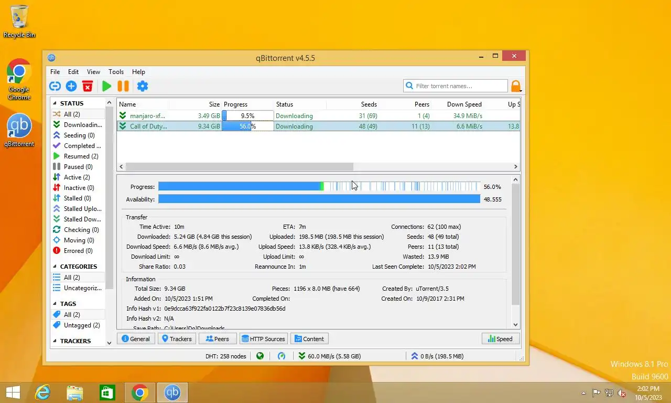Open the Speed graph tab
This screenshot has height=403, width=671.
[x=500, y=339]
